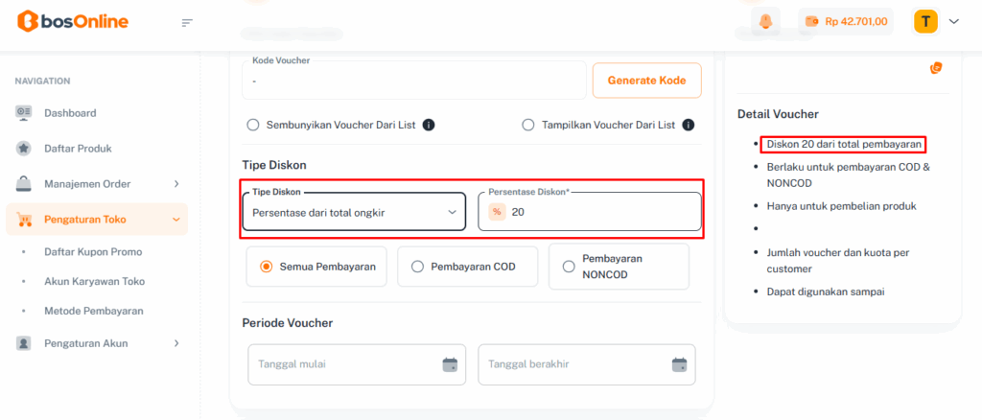Click the wallet balance icon
This screenshot has height=420, width=982.
812,21
